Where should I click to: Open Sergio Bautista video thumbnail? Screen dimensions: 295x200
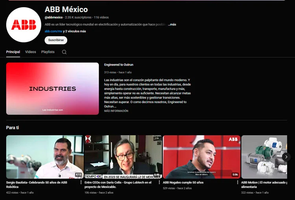(45, 157)
